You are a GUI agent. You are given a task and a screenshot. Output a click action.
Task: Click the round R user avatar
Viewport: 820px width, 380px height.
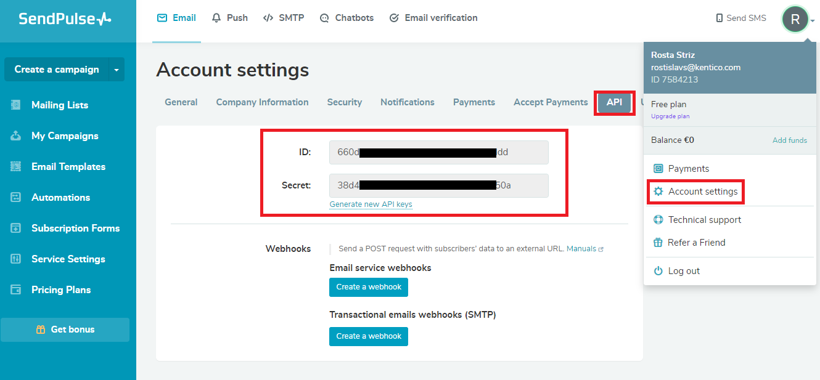795,19
